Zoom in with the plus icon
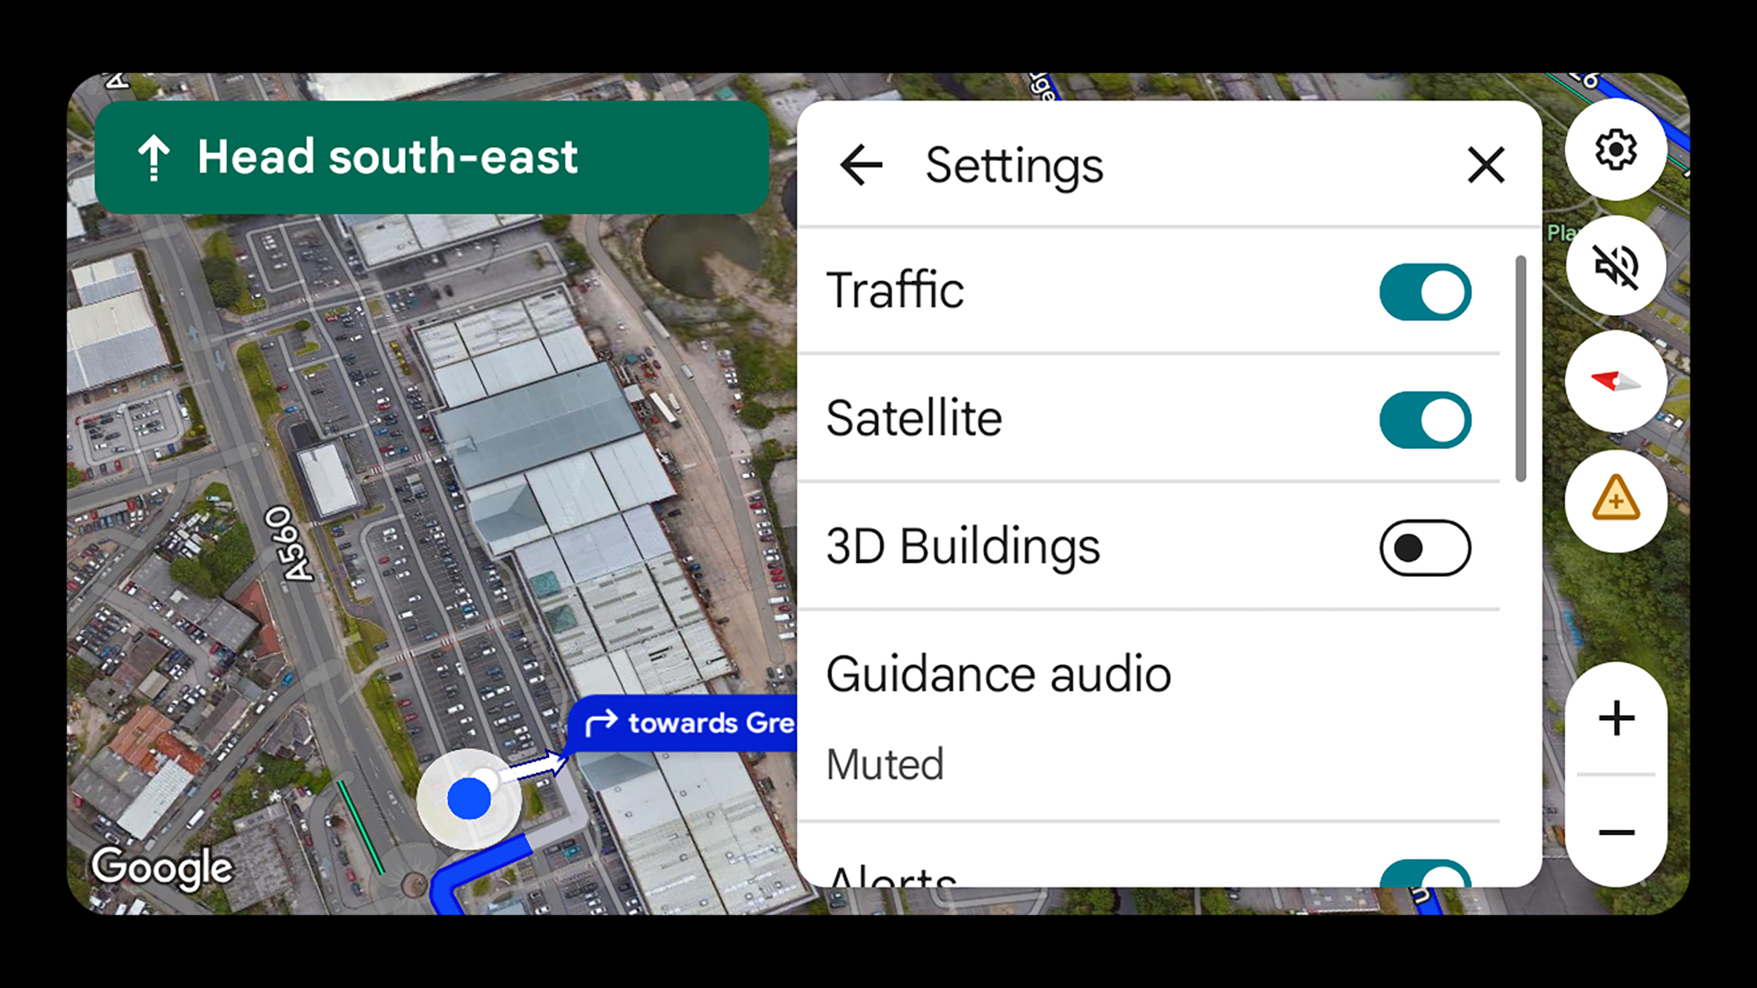Viewport: 1757px width, 988px height. pos(1615,718)
